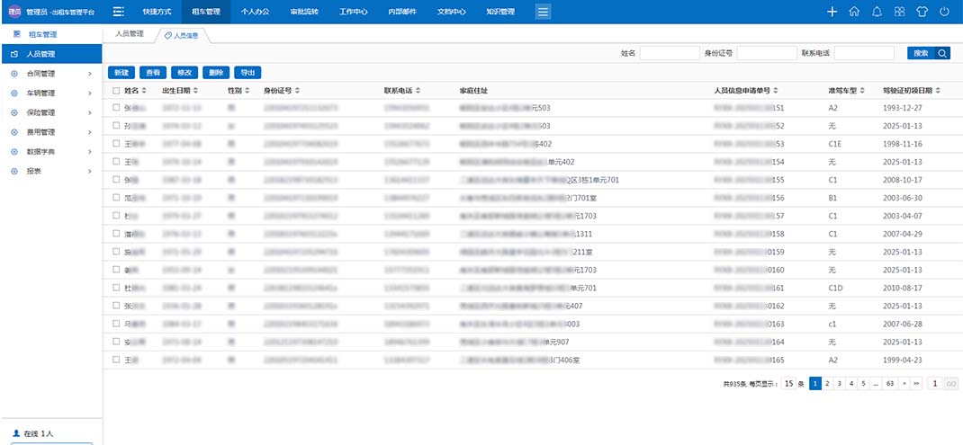
Task: Collapse sidebar using the menu fold icon
Action: click(x=118, y=12)
